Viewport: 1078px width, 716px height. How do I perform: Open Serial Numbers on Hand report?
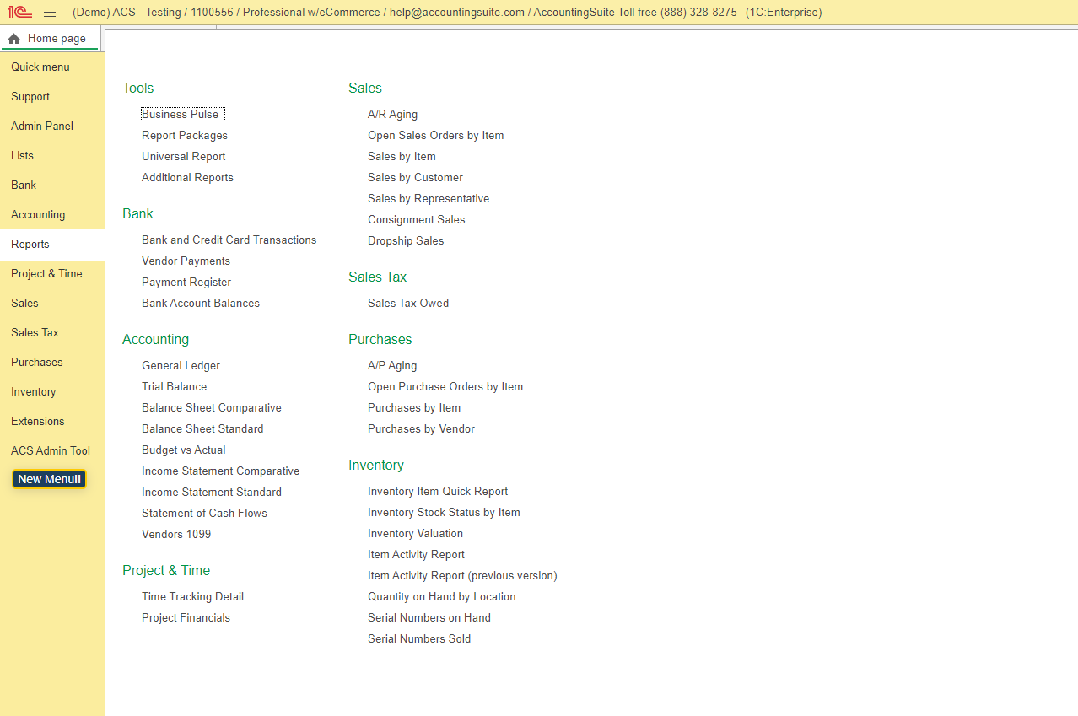[429, 618]
